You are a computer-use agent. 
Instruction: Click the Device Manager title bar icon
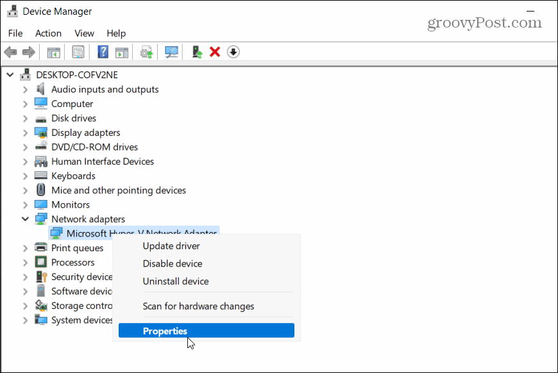(x=12, y=12)
